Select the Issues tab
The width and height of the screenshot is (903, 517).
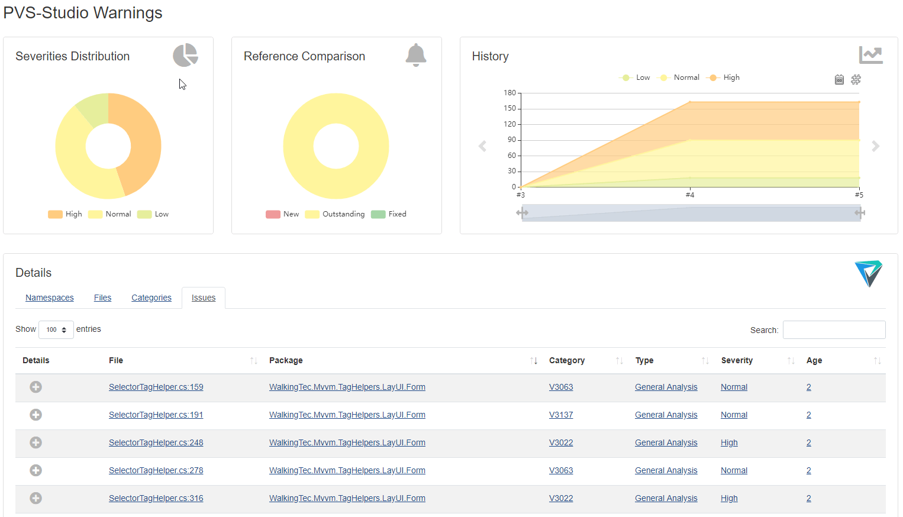(204, 298)
